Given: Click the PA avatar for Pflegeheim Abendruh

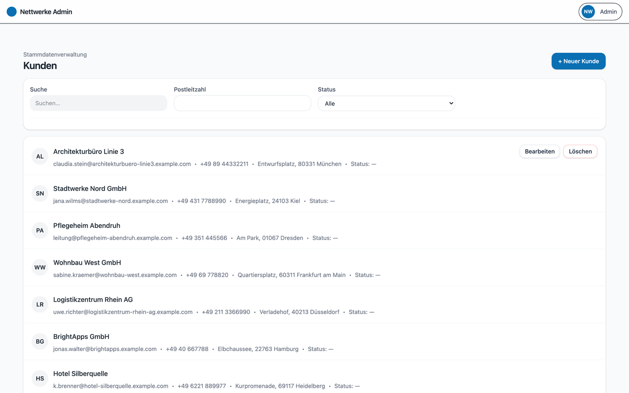Looking at the screenshot, I should 40,231.
